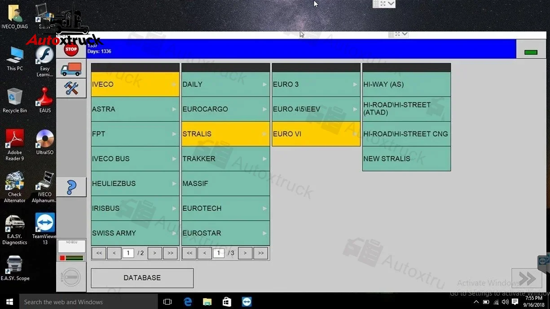This screenshot has width=550, height=309.
Task: Open the DATABASE button
Action: [142, 278]
